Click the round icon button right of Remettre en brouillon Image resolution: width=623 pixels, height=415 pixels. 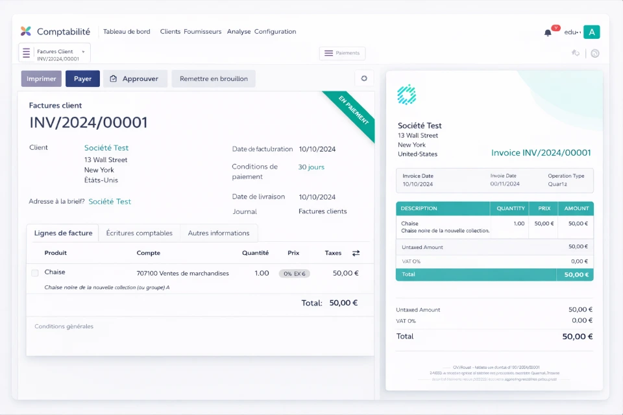[x=364, y=78]
